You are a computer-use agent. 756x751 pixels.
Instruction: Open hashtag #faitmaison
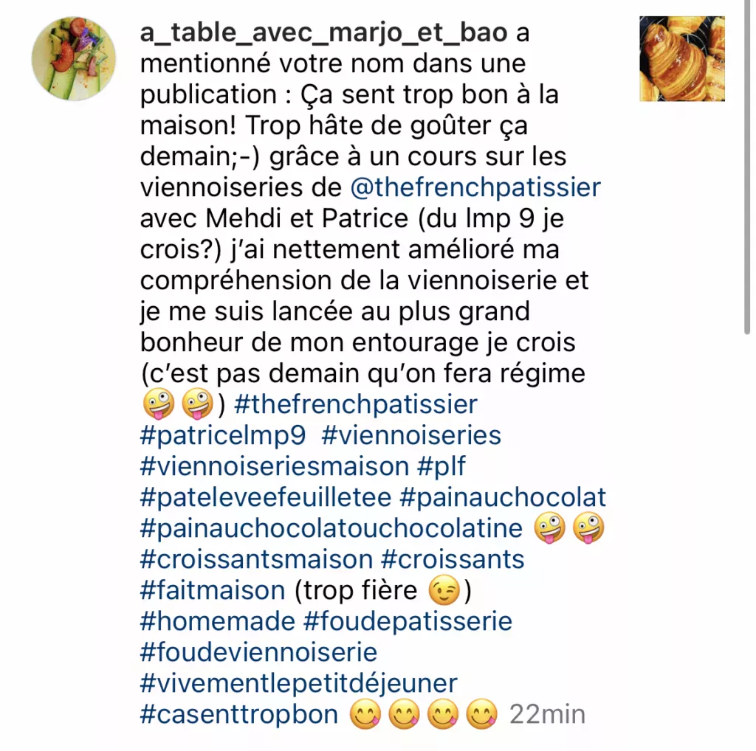213,591
